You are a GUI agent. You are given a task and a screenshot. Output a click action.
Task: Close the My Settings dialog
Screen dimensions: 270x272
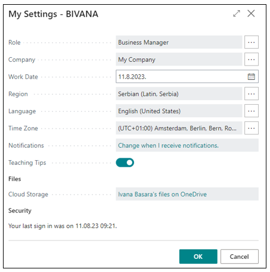tap(251, 14)
